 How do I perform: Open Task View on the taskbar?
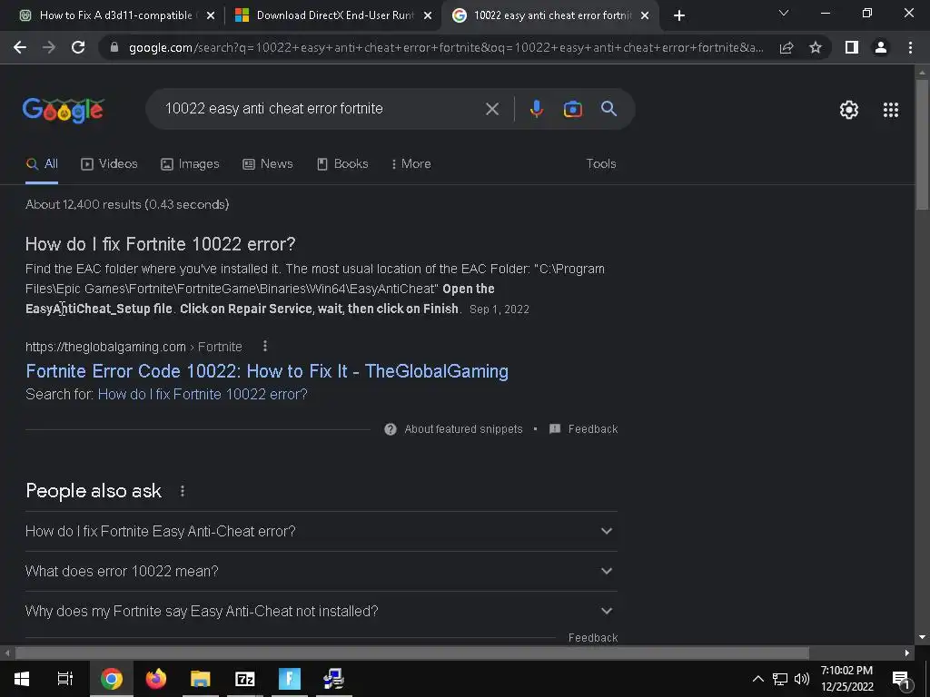point(64,679)
